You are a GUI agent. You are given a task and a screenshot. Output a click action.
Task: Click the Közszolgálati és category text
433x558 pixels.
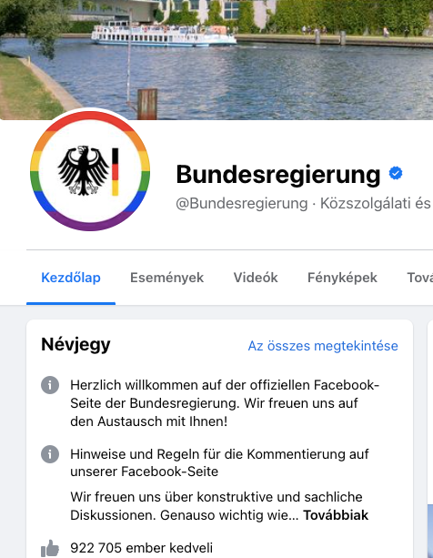(376, 204)
